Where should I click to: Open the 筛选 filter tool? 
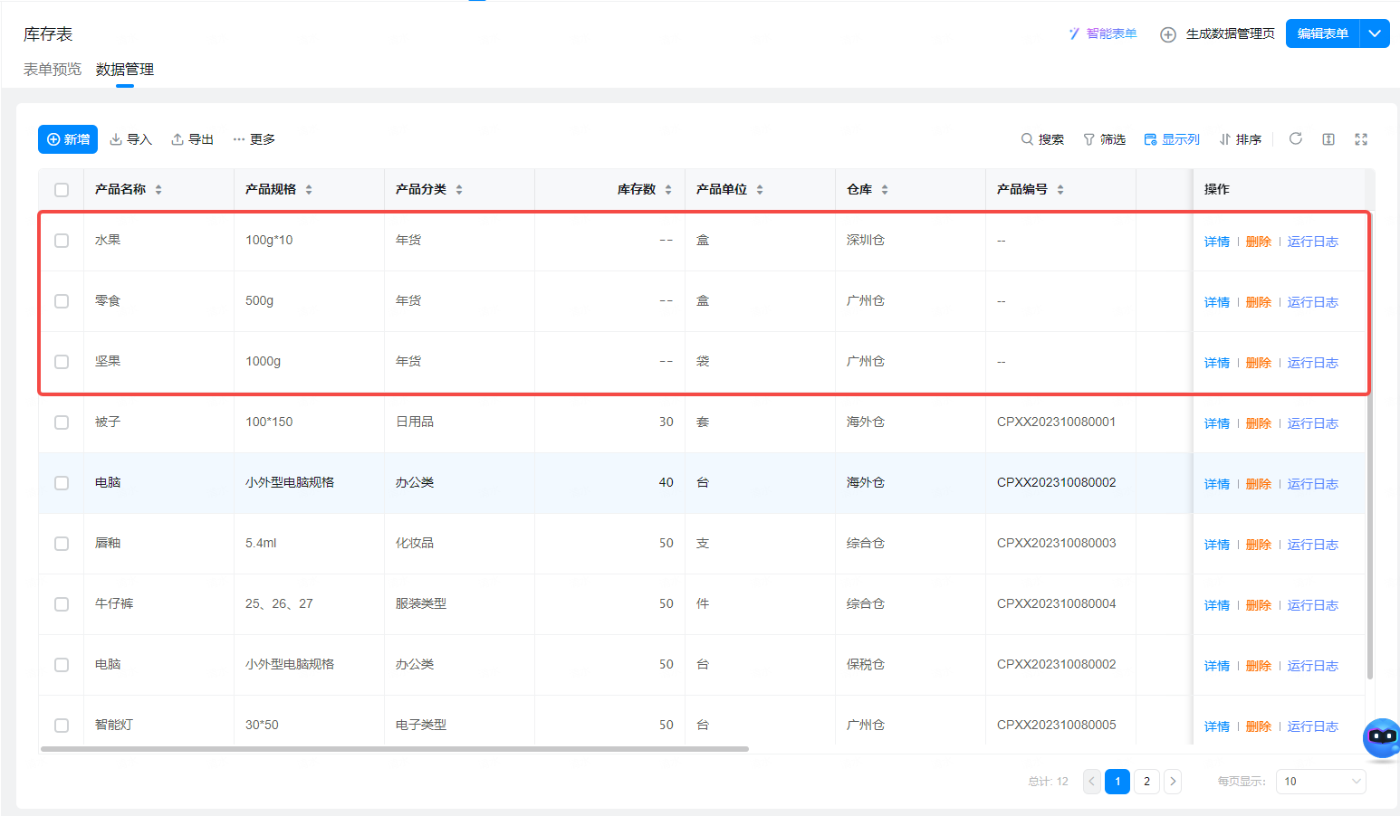(x=1104, y=139)
